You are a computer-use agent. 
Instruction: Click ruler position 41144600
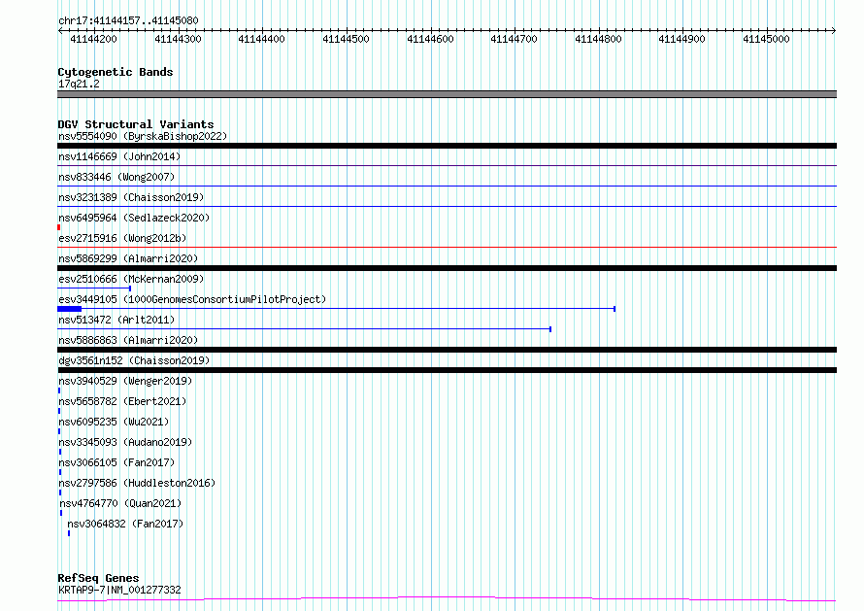(430, 39)
